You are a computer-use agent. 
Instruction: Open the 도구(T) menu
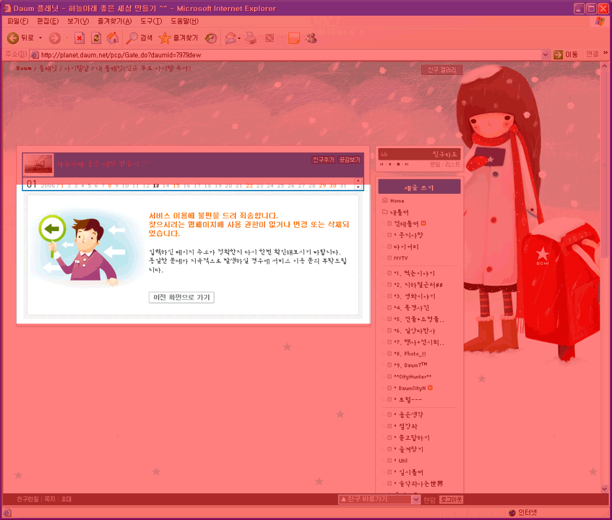(x=151, y=21)
